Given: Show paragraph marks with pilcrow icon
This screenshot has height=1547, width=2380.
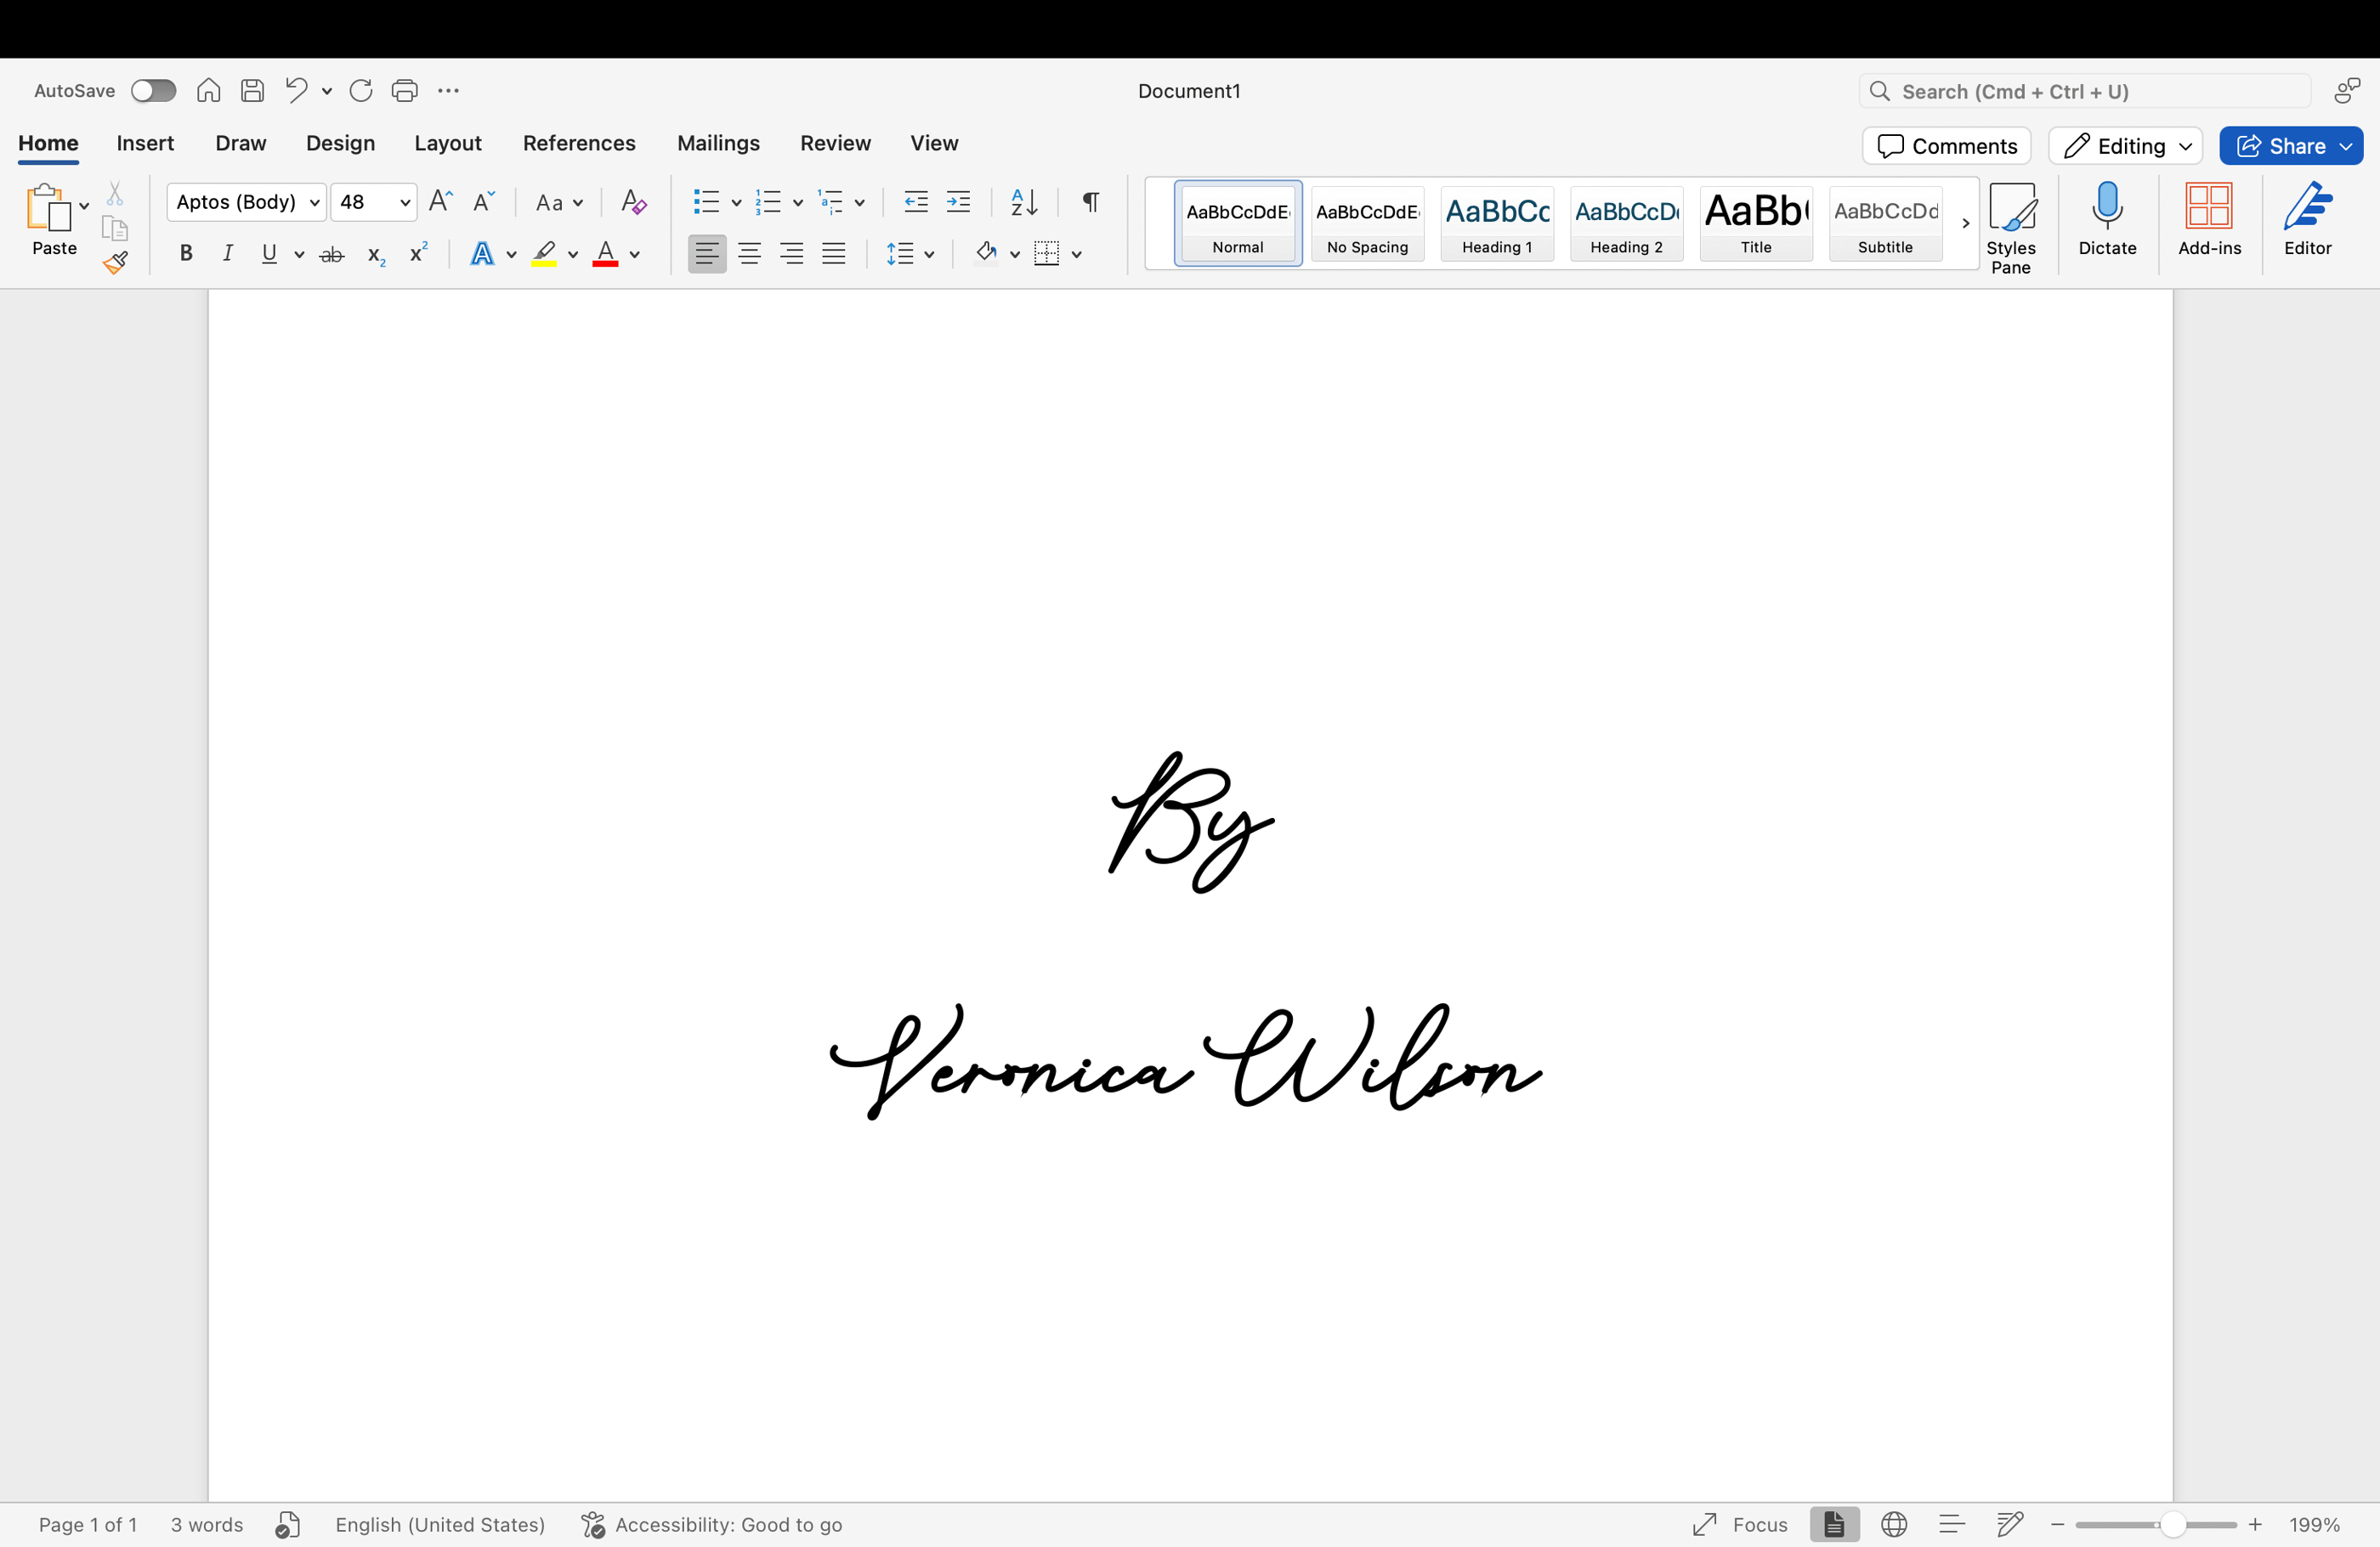Looking at the screenshot, I should 1091,203.
